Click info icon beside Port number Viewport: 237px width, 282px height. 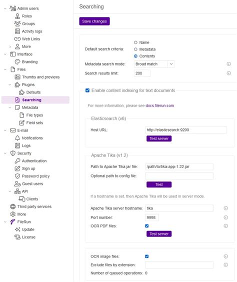226,217
